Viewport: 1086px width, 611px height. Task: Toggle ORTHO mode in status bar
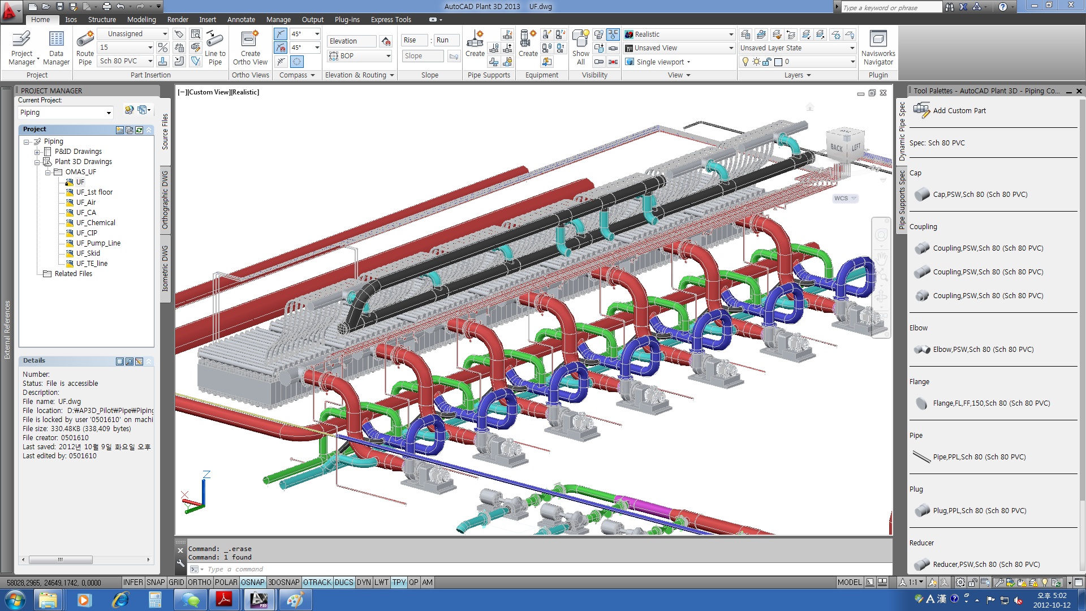(200, 582)
